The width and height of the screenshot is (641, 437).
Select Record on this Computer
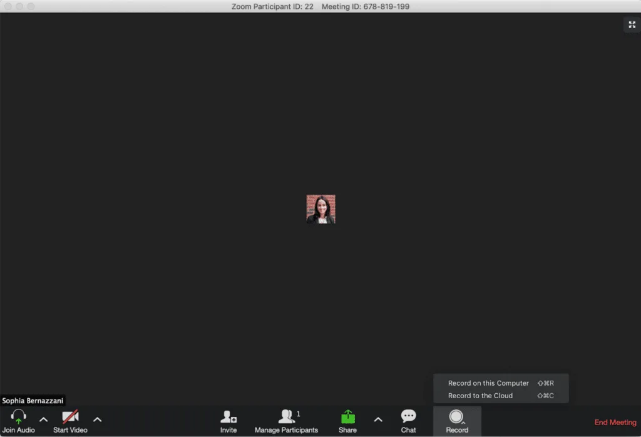tap(488, 383)
